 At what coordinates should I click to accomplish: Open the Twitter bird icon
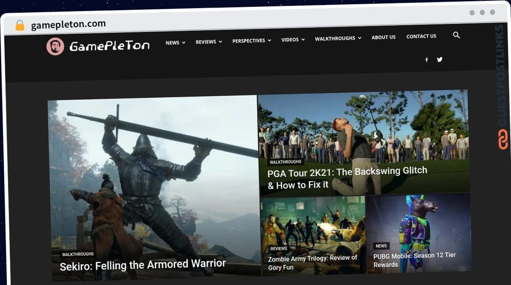pyautogui.click(x=439, y=60)
